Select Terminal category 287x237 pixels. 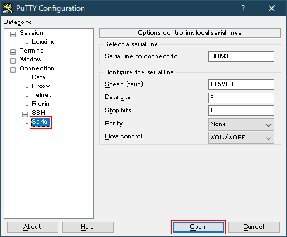[32, 51]
